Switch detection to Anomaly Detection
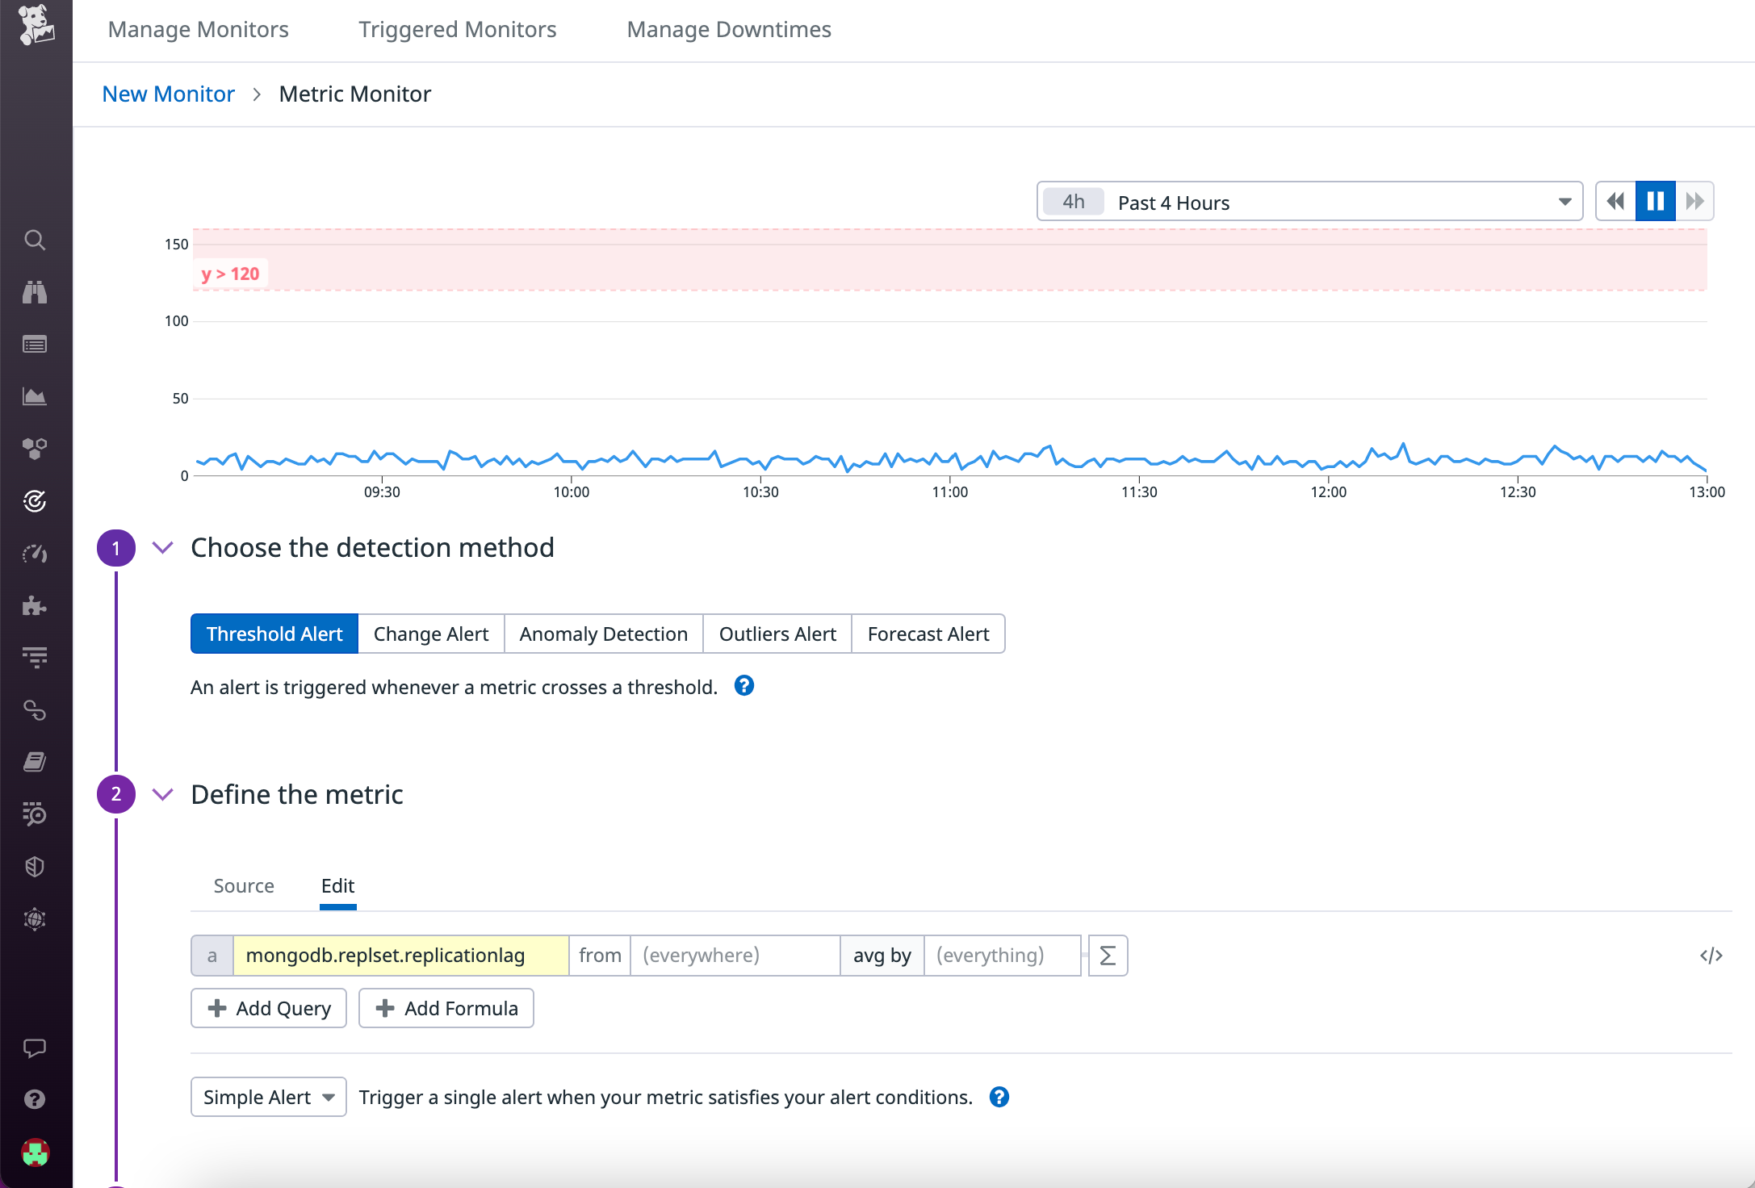 click(603, 634)
